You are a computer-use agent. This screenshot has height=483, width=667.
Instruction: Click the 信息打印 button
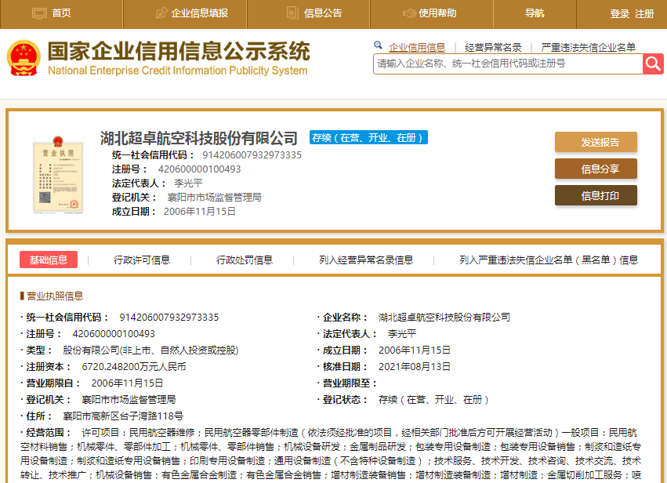coord(596,196)
